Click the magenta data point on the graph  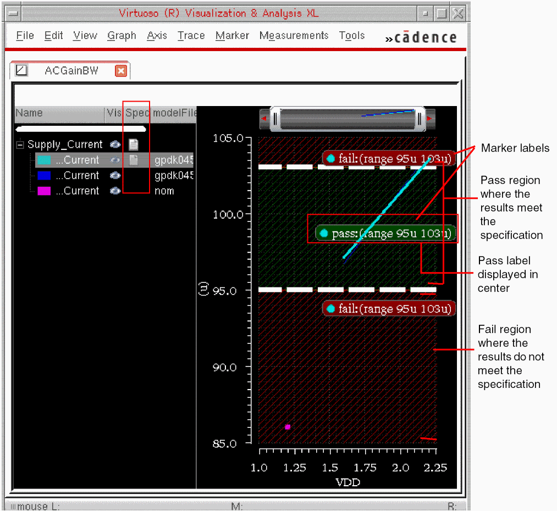(x=288, y=427)
